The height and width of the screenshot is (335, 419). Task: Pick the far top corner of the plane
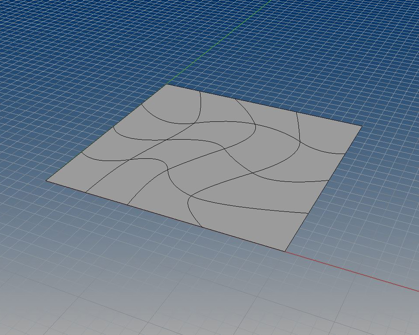[167, 84]
